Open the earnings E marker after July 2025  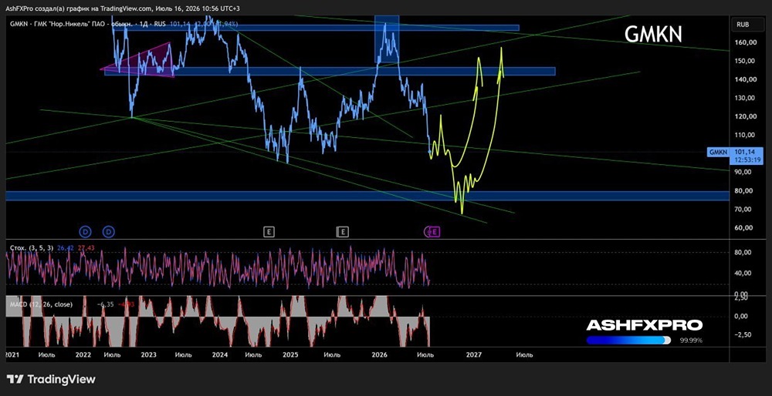pyautogui.click(x=343, y=231)
